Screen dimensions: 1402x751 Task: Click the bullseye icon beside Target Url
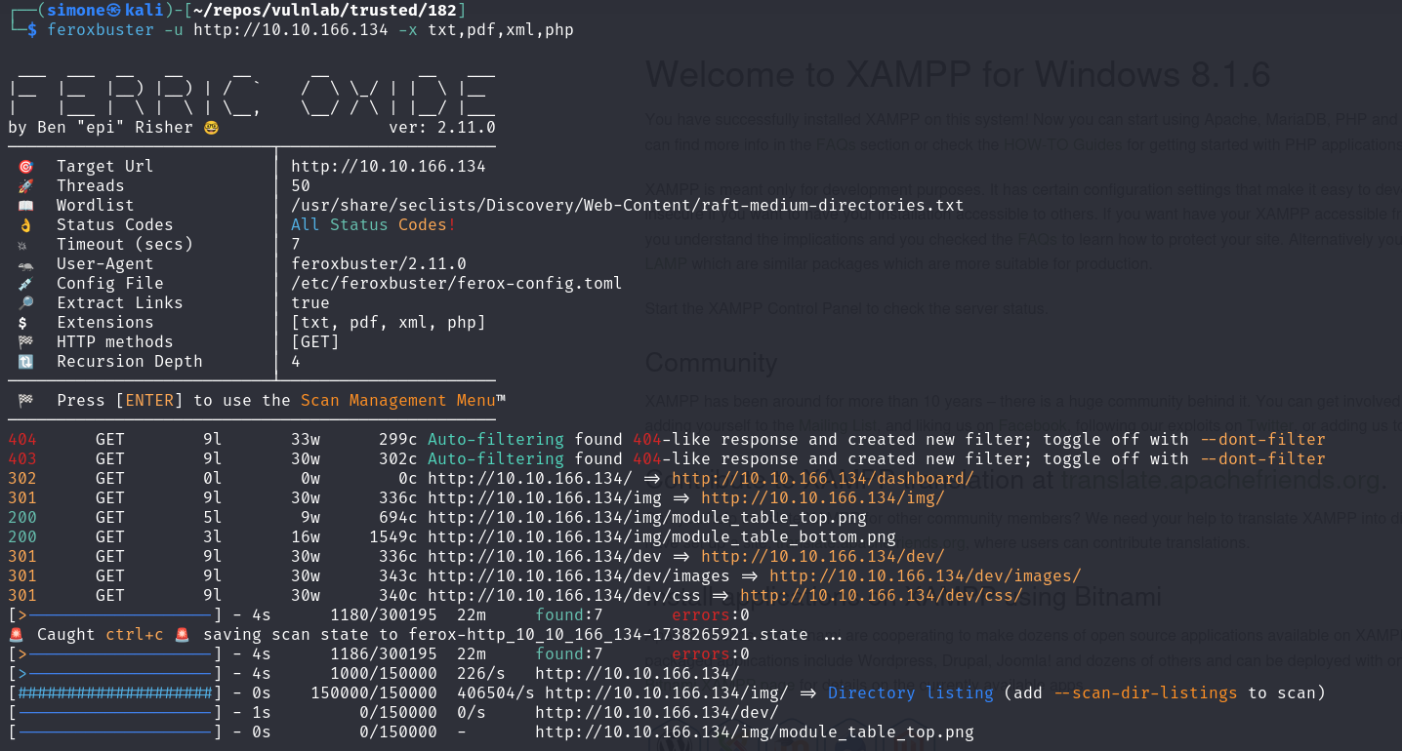coord(25,167)
